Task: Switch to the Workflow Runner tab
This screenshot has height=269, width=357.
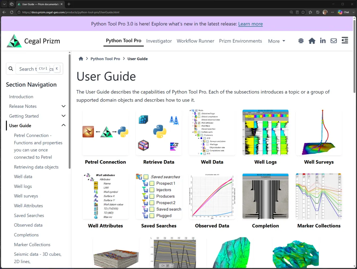Action: coord(195,41)
